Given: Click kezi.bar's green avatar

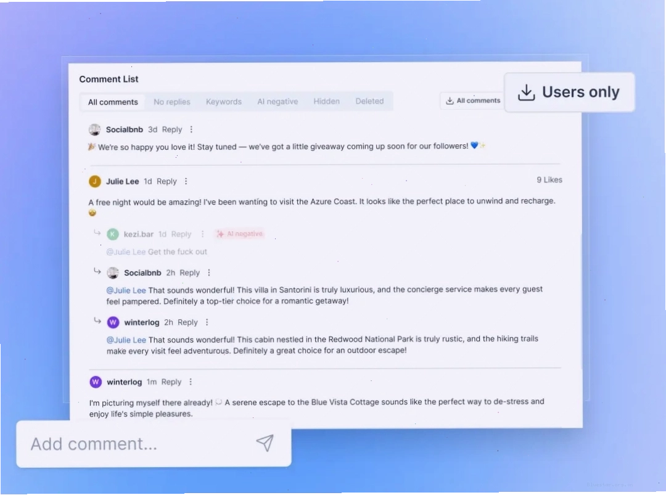Looking at the screenshot, I should coord(113,234).
